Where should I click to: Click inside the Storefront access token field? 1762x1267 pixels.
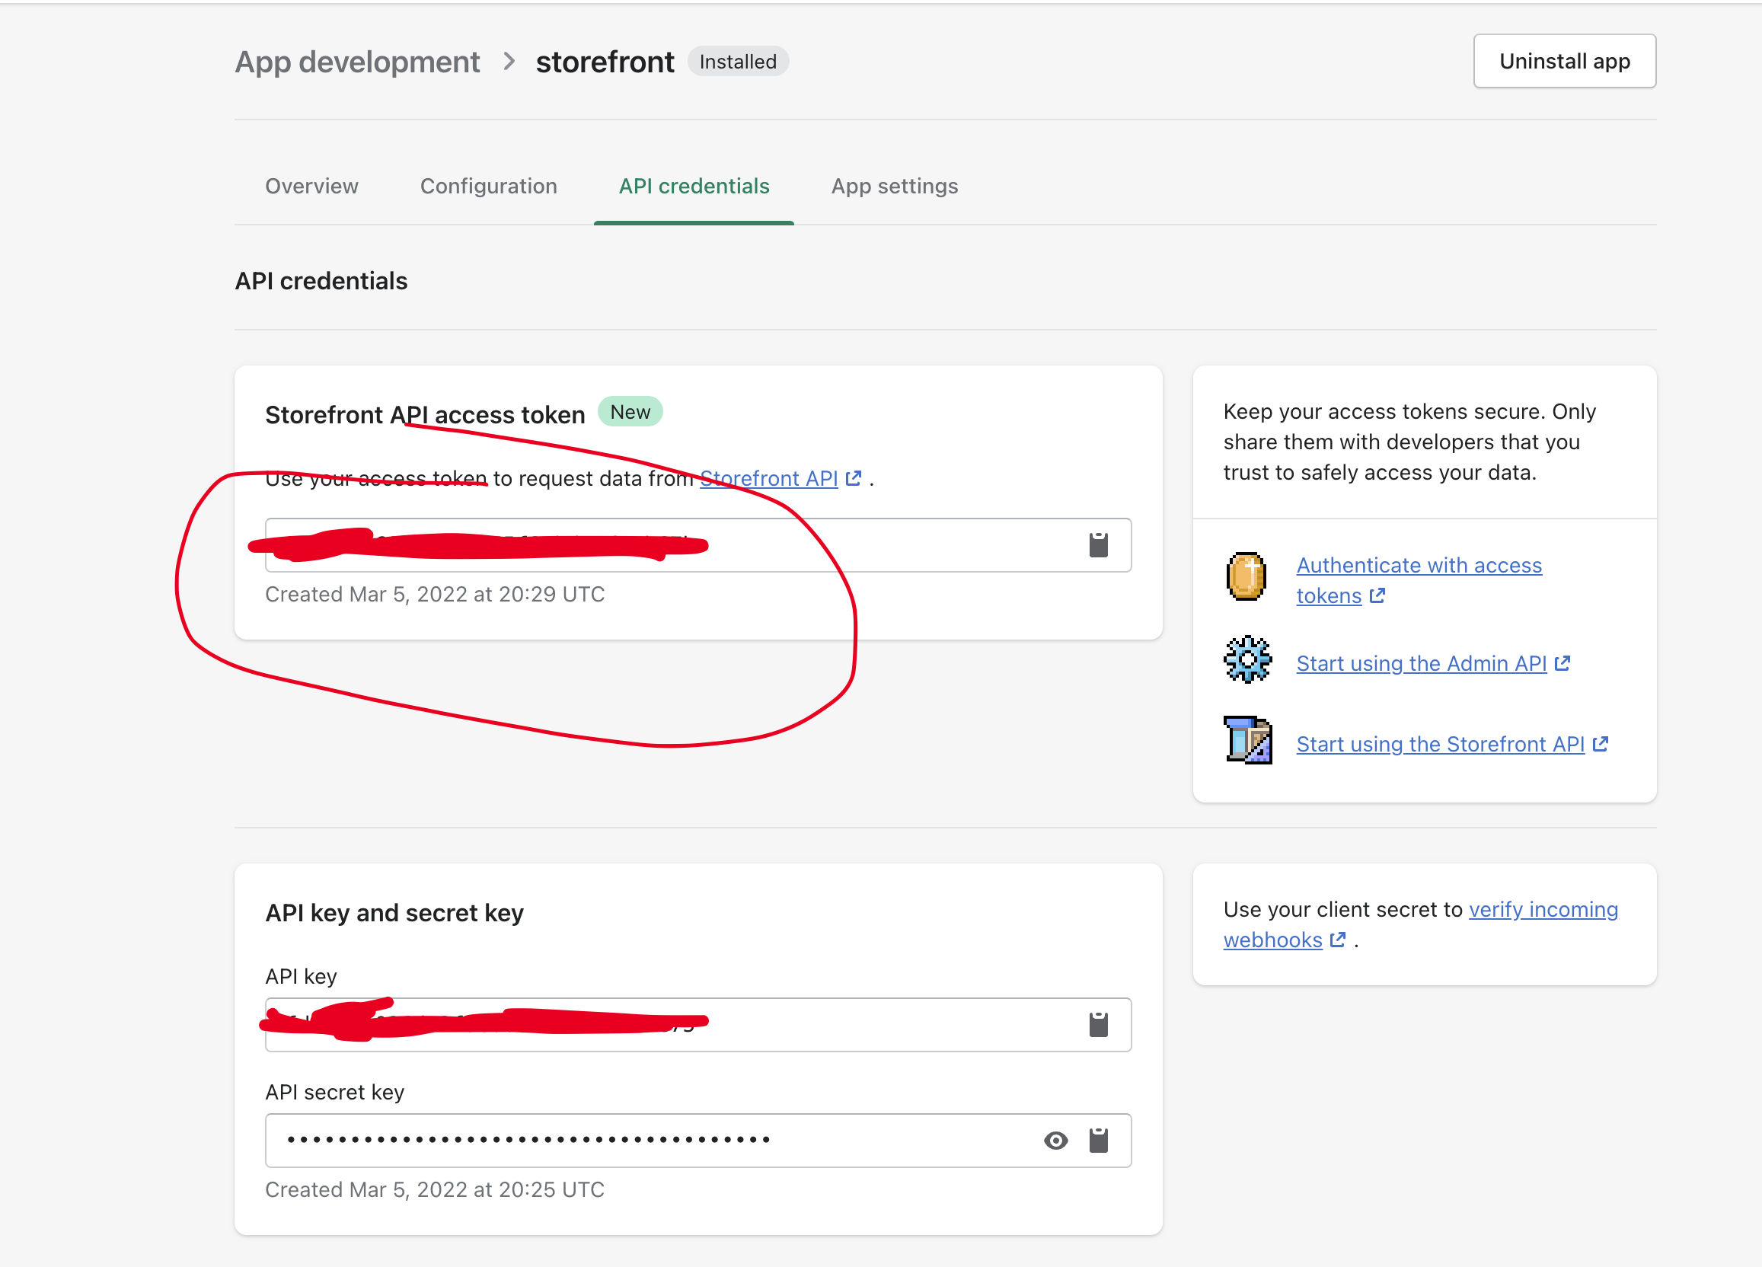click(x=697, y=544)
